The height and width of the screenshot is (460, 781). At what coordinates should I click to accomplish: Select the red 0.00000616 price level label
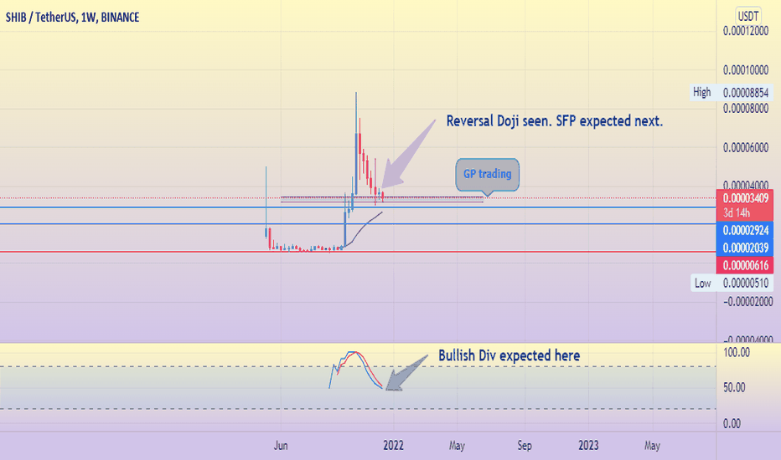click(x=745, y=265)
